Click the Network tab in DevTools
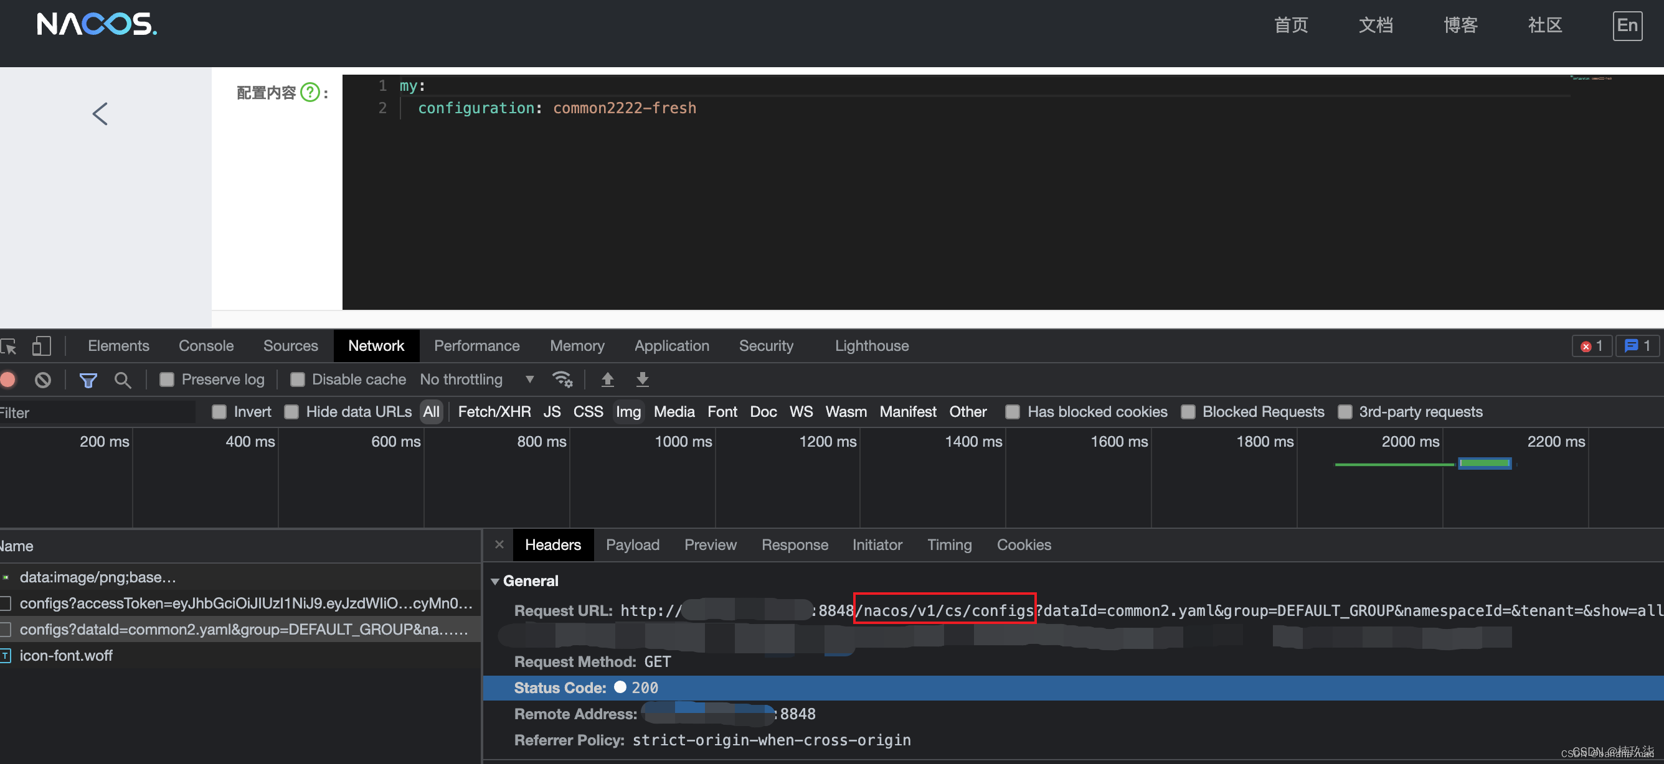The image size is (1664, 764). click(x=376, y=345)
